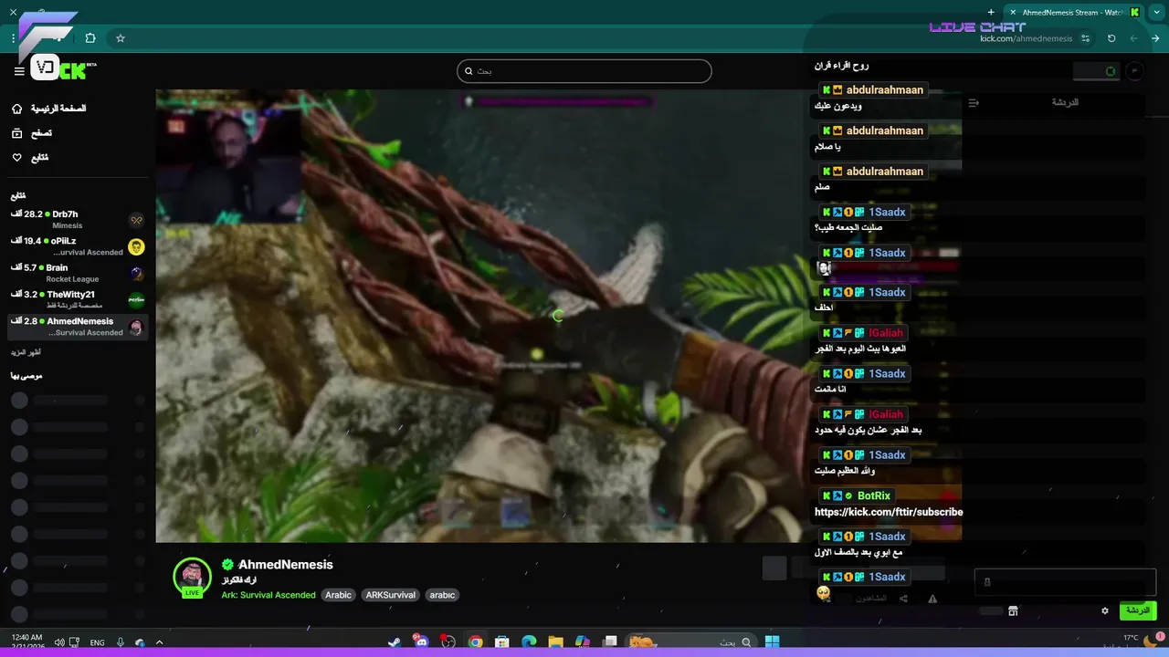Select the capitalized Arabic tag
The height and width of the screenshot is (657, 1169).
338,595
